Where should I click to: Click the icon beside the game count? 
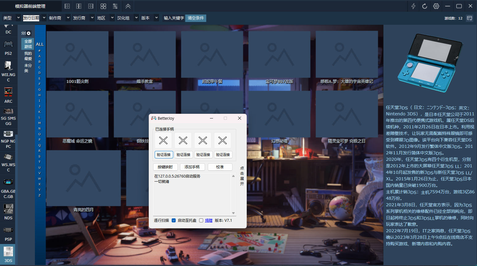470,18
